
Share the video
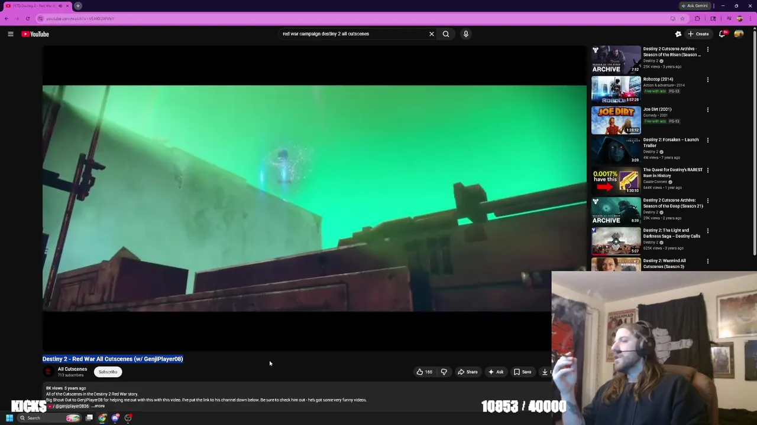tap(468, 372)
